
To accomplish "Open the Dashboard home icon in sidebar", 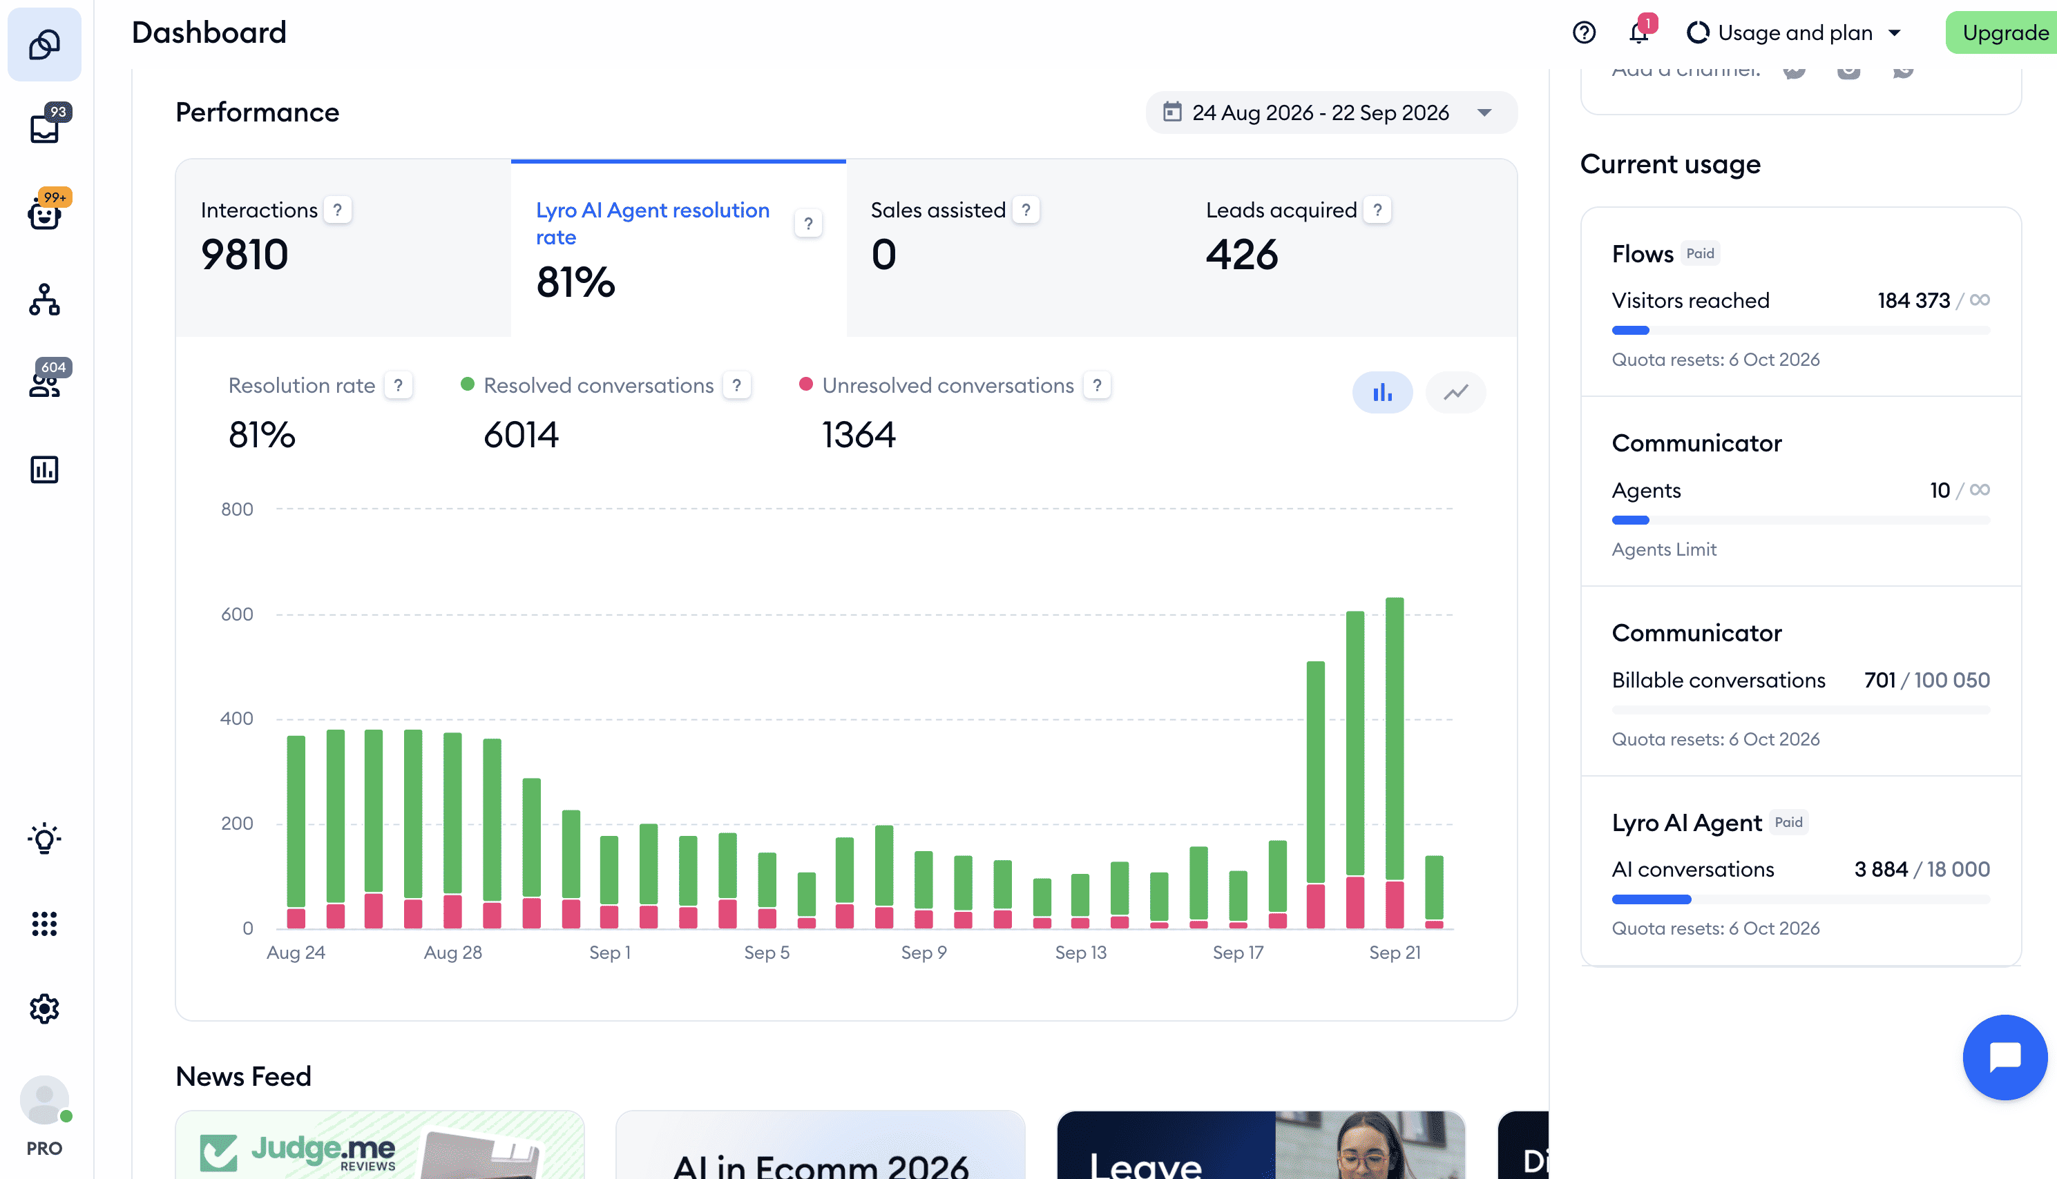I will click(44, 45).
